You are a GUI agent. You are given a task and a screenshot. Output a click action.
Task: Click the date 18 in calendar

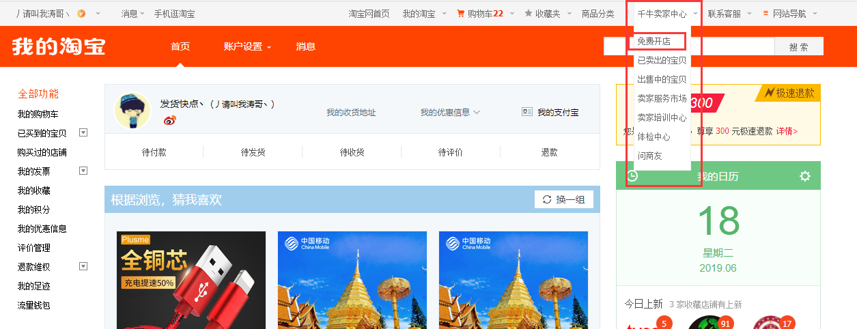point(718,220)
